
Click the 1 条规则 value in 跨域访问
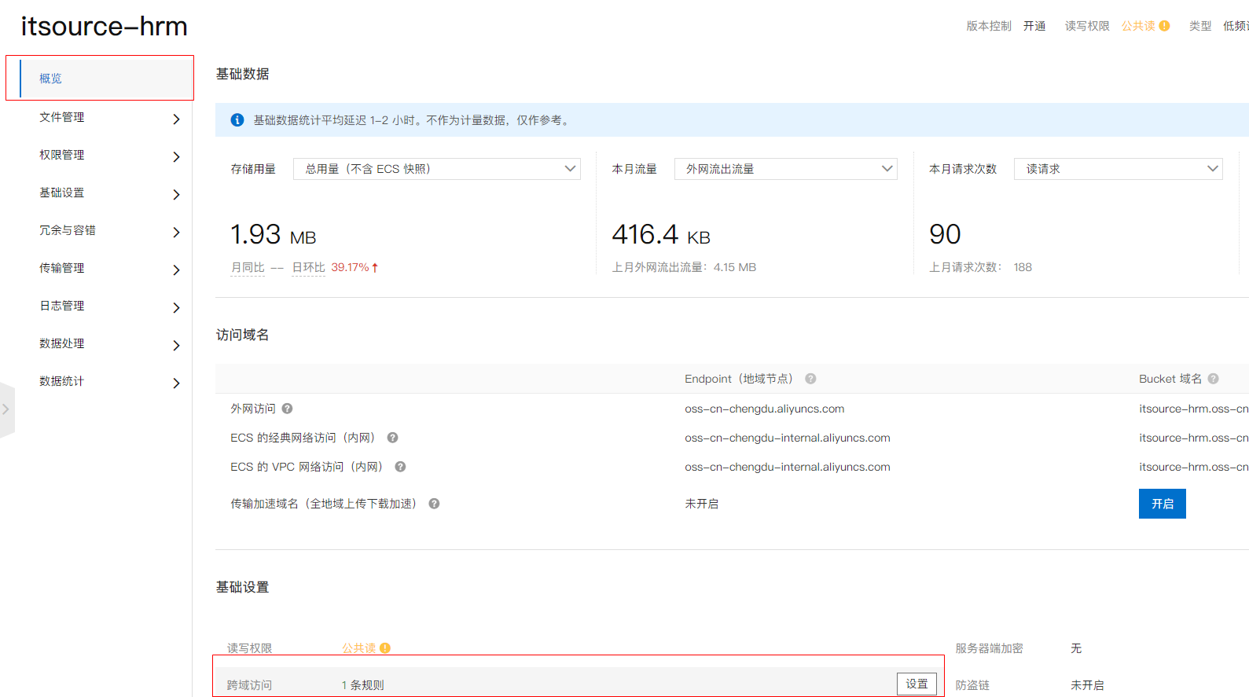click(x=363, y=685)
